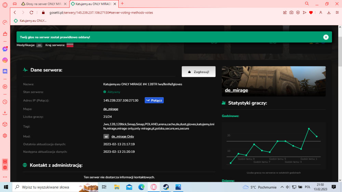Open Messenger in the sidebar

(x=5, y=49)
